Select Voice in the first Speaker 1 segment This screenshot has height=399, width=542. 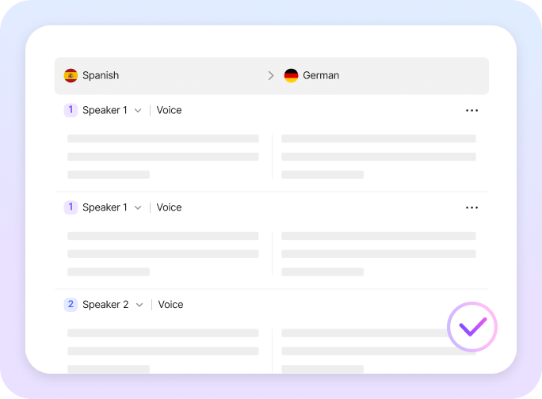(169, 110)
